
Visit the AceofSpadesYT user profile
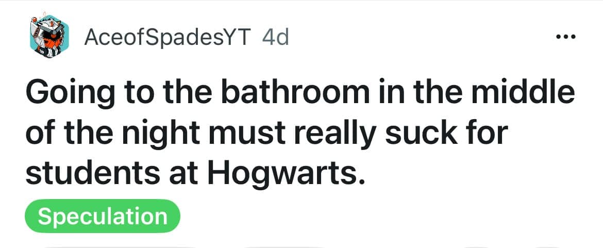167,38
